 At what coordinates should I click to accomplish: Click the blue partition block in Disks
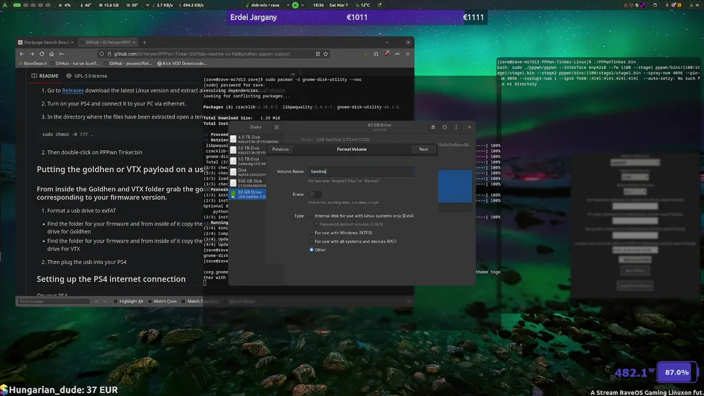[x=455, y=186]
